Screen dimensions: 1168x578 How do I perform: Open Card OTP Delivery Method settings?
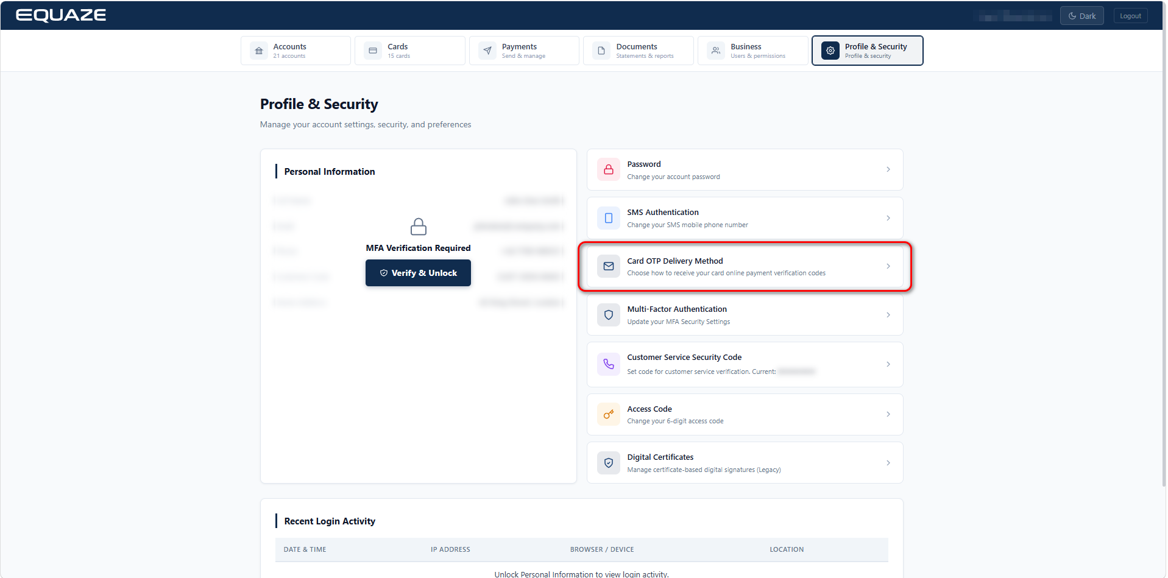[745, 266]
